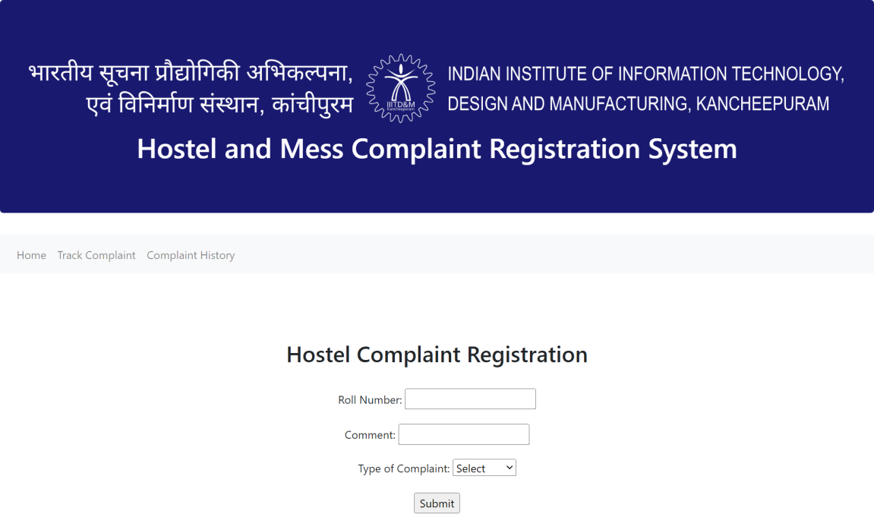Click the human figure symbol inside the logo
This screenshot has width=874, height=530.
point(402,80)
